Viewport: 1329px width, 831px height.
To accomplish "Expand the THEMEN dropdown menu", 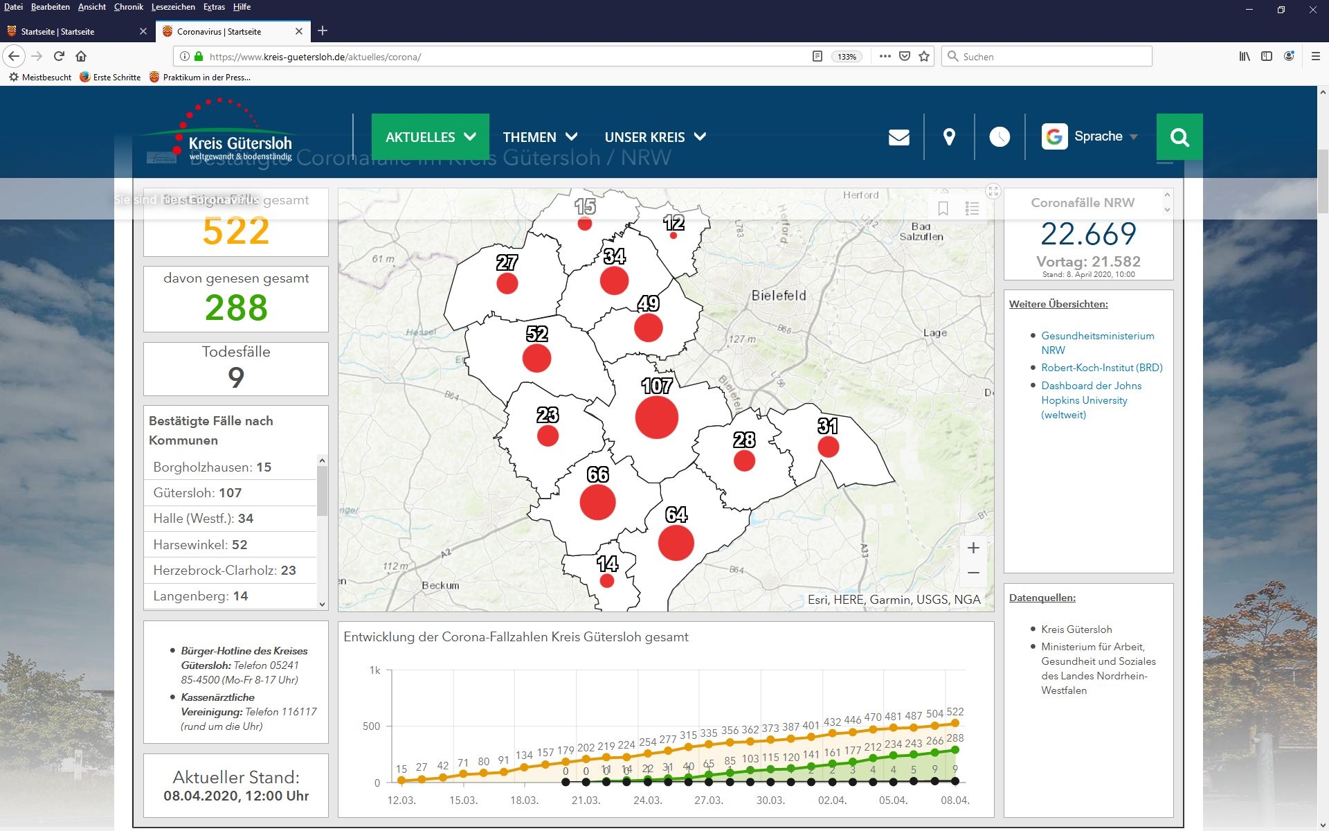I will (540, 137).
